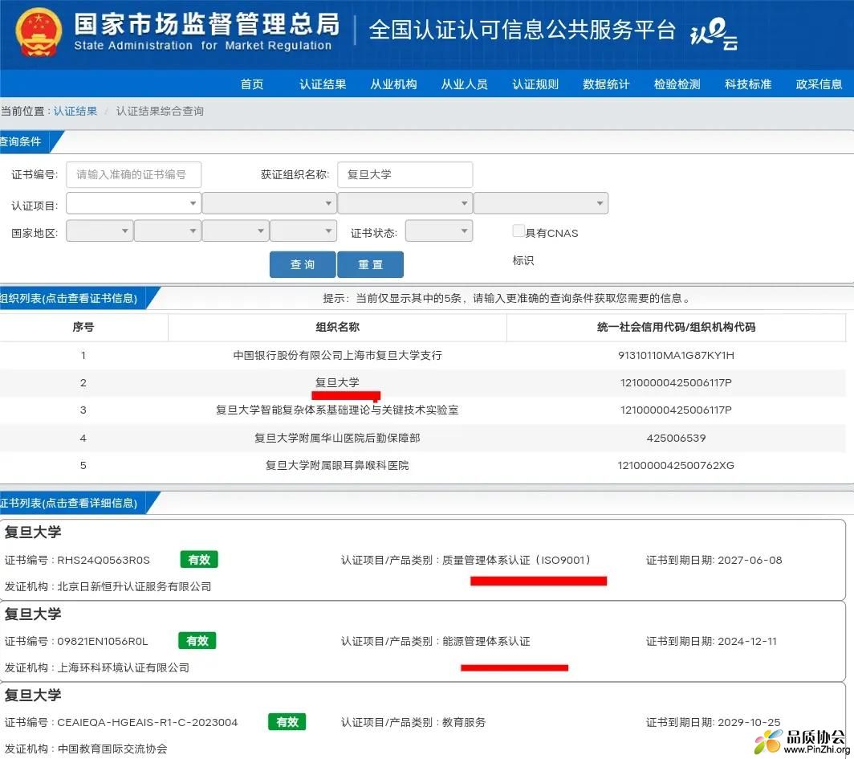Viewport: 854px width, 759px height.
Task: Click 中国教育国际交流协会 issuer text
Action: [x=112, y=749]
